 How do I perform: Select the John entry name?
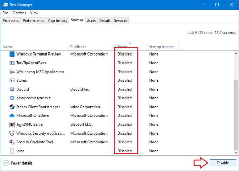pyautogui.click(x=20, y=151)
